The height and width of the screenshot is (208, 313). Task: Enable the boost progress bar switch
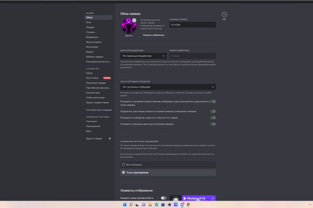164,198
